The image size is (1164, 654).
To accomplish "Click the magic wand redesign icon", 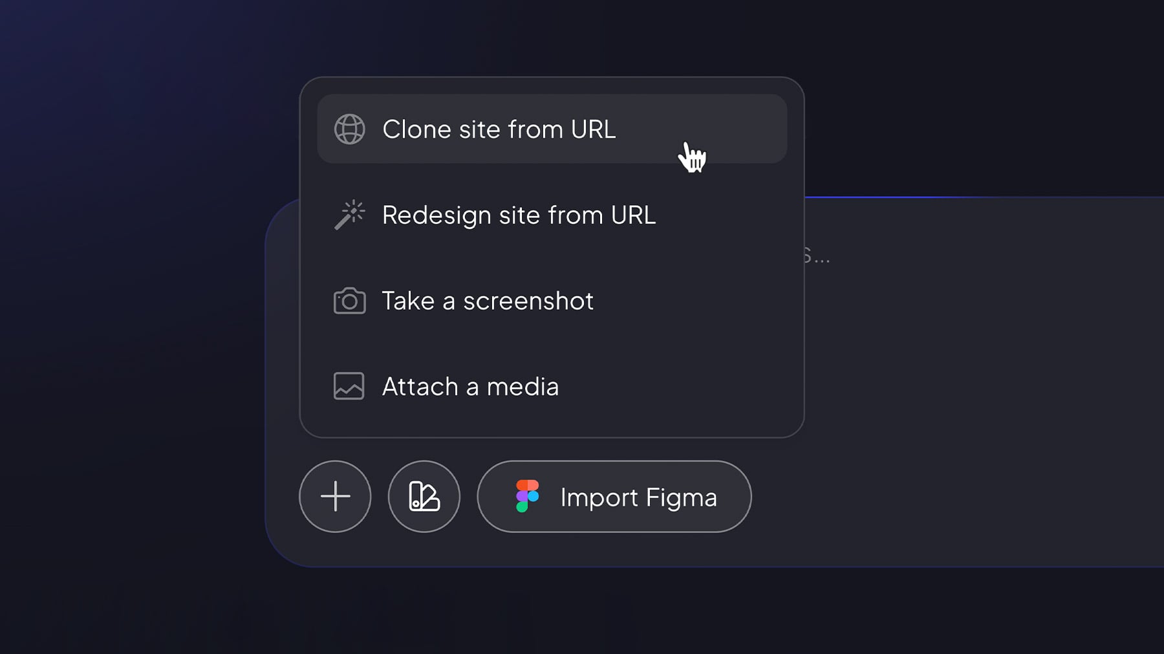I will (x=349, y=215).
